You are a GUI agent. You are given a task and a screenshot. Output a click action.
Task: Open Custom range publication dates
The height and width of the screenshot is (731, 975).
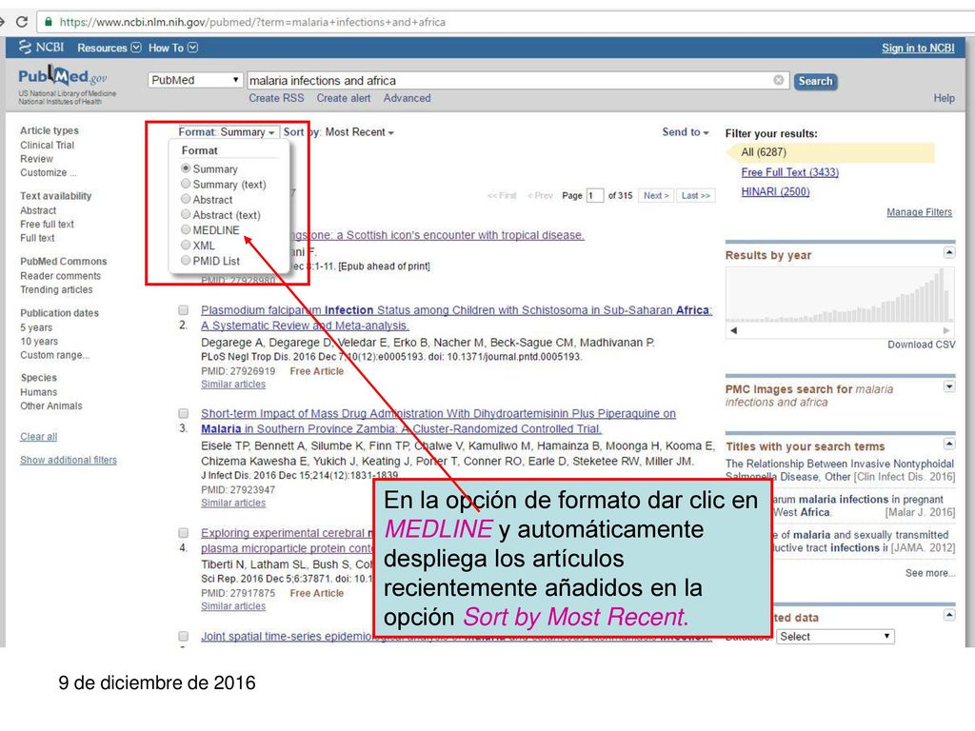(54, 355)
